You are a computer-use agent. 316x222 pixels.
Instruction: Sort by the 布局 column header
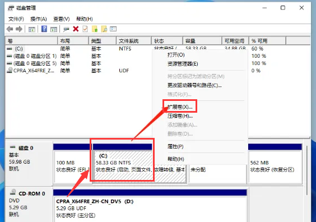point(73,41)
